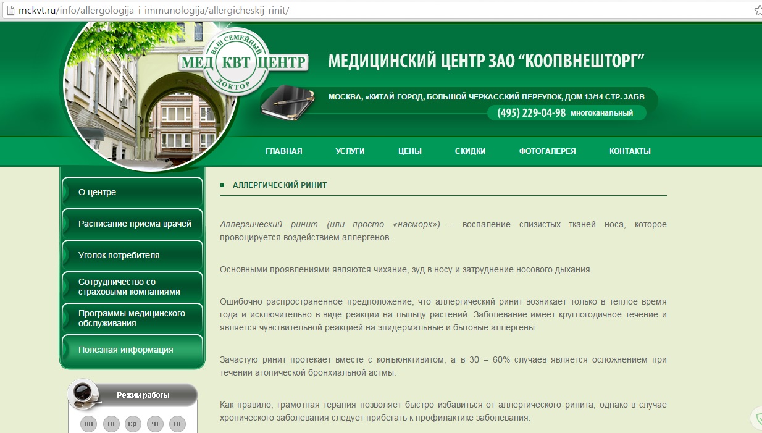Open the КОНТАКТЫ menu item
The image size is (762, 433).
[x=629, y=151]
